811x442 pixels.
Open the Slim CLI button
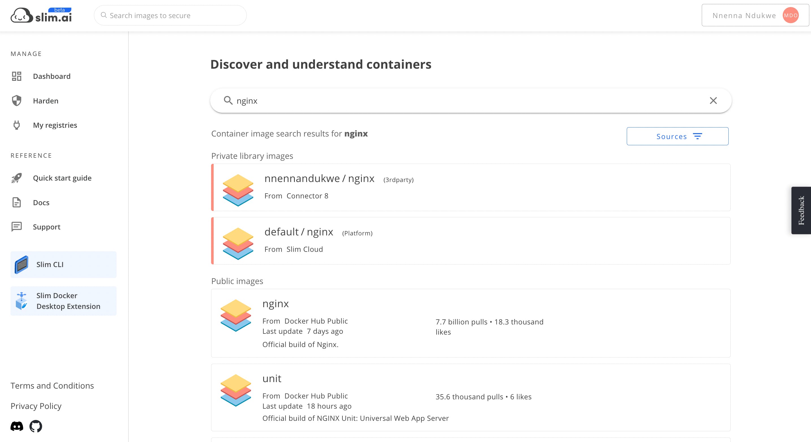(x=63, y=265)
